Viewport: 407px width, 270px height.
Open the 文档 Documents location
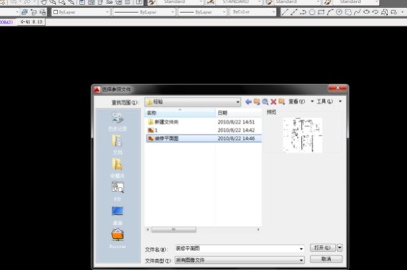(x=117, y=145)
